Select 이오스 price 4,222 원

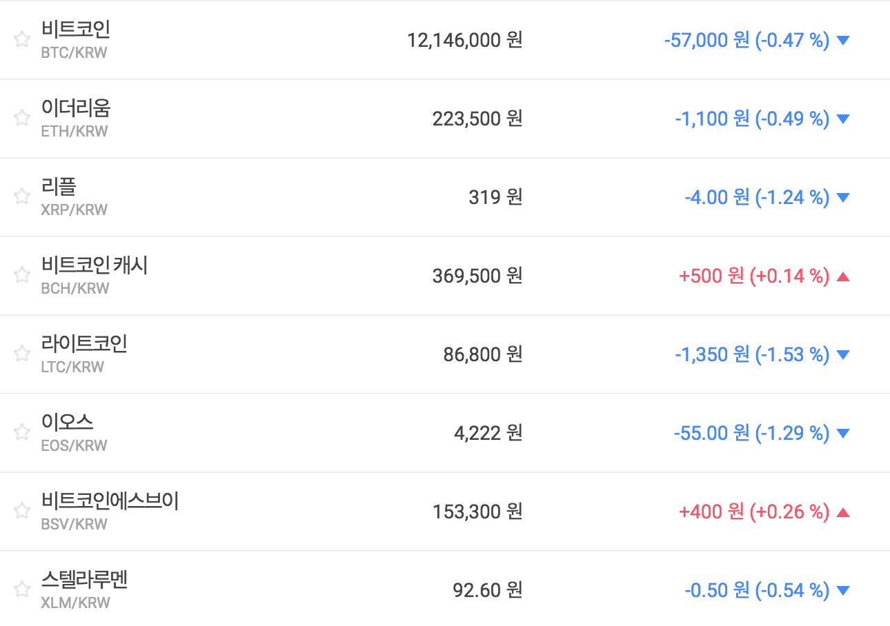point(488,433)
